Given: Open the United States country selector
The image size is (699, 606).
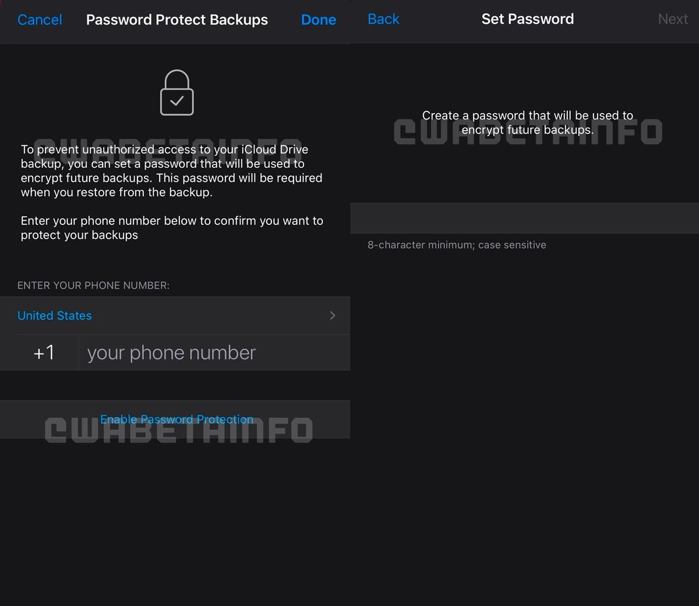Looking at the screenshot, I should (x=55, y=315).
